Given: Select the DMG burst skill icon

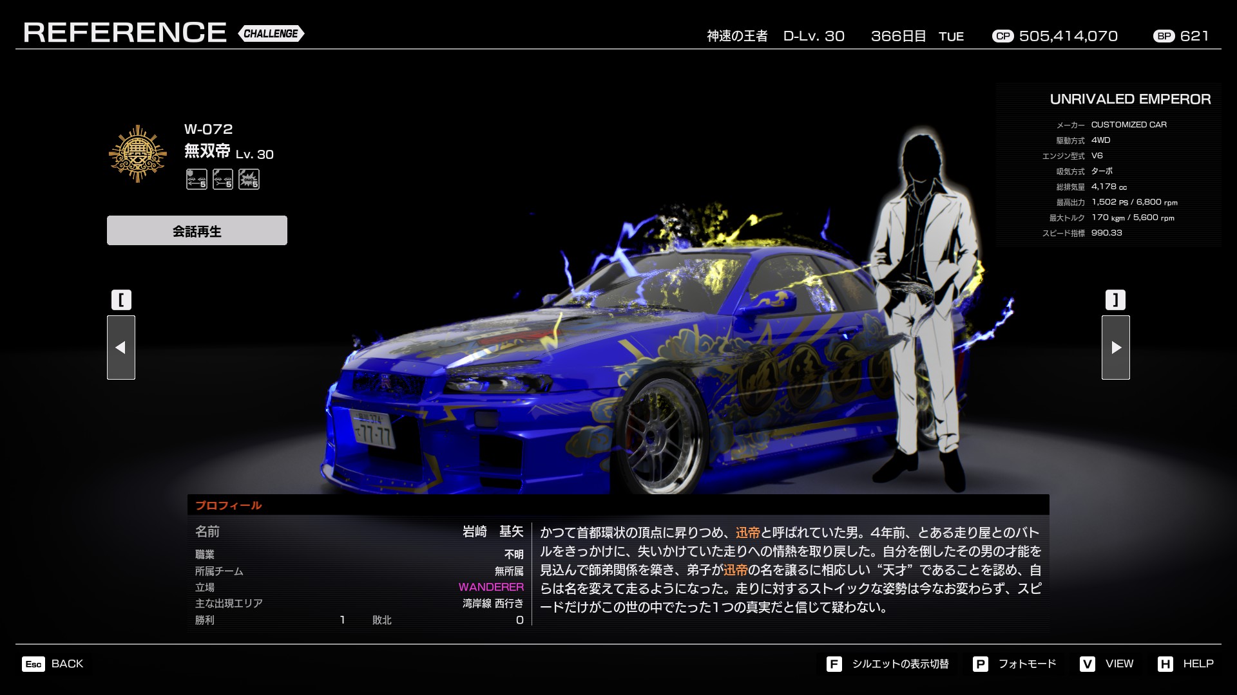Looking at the screenshot, I should (x=249, y=180).
